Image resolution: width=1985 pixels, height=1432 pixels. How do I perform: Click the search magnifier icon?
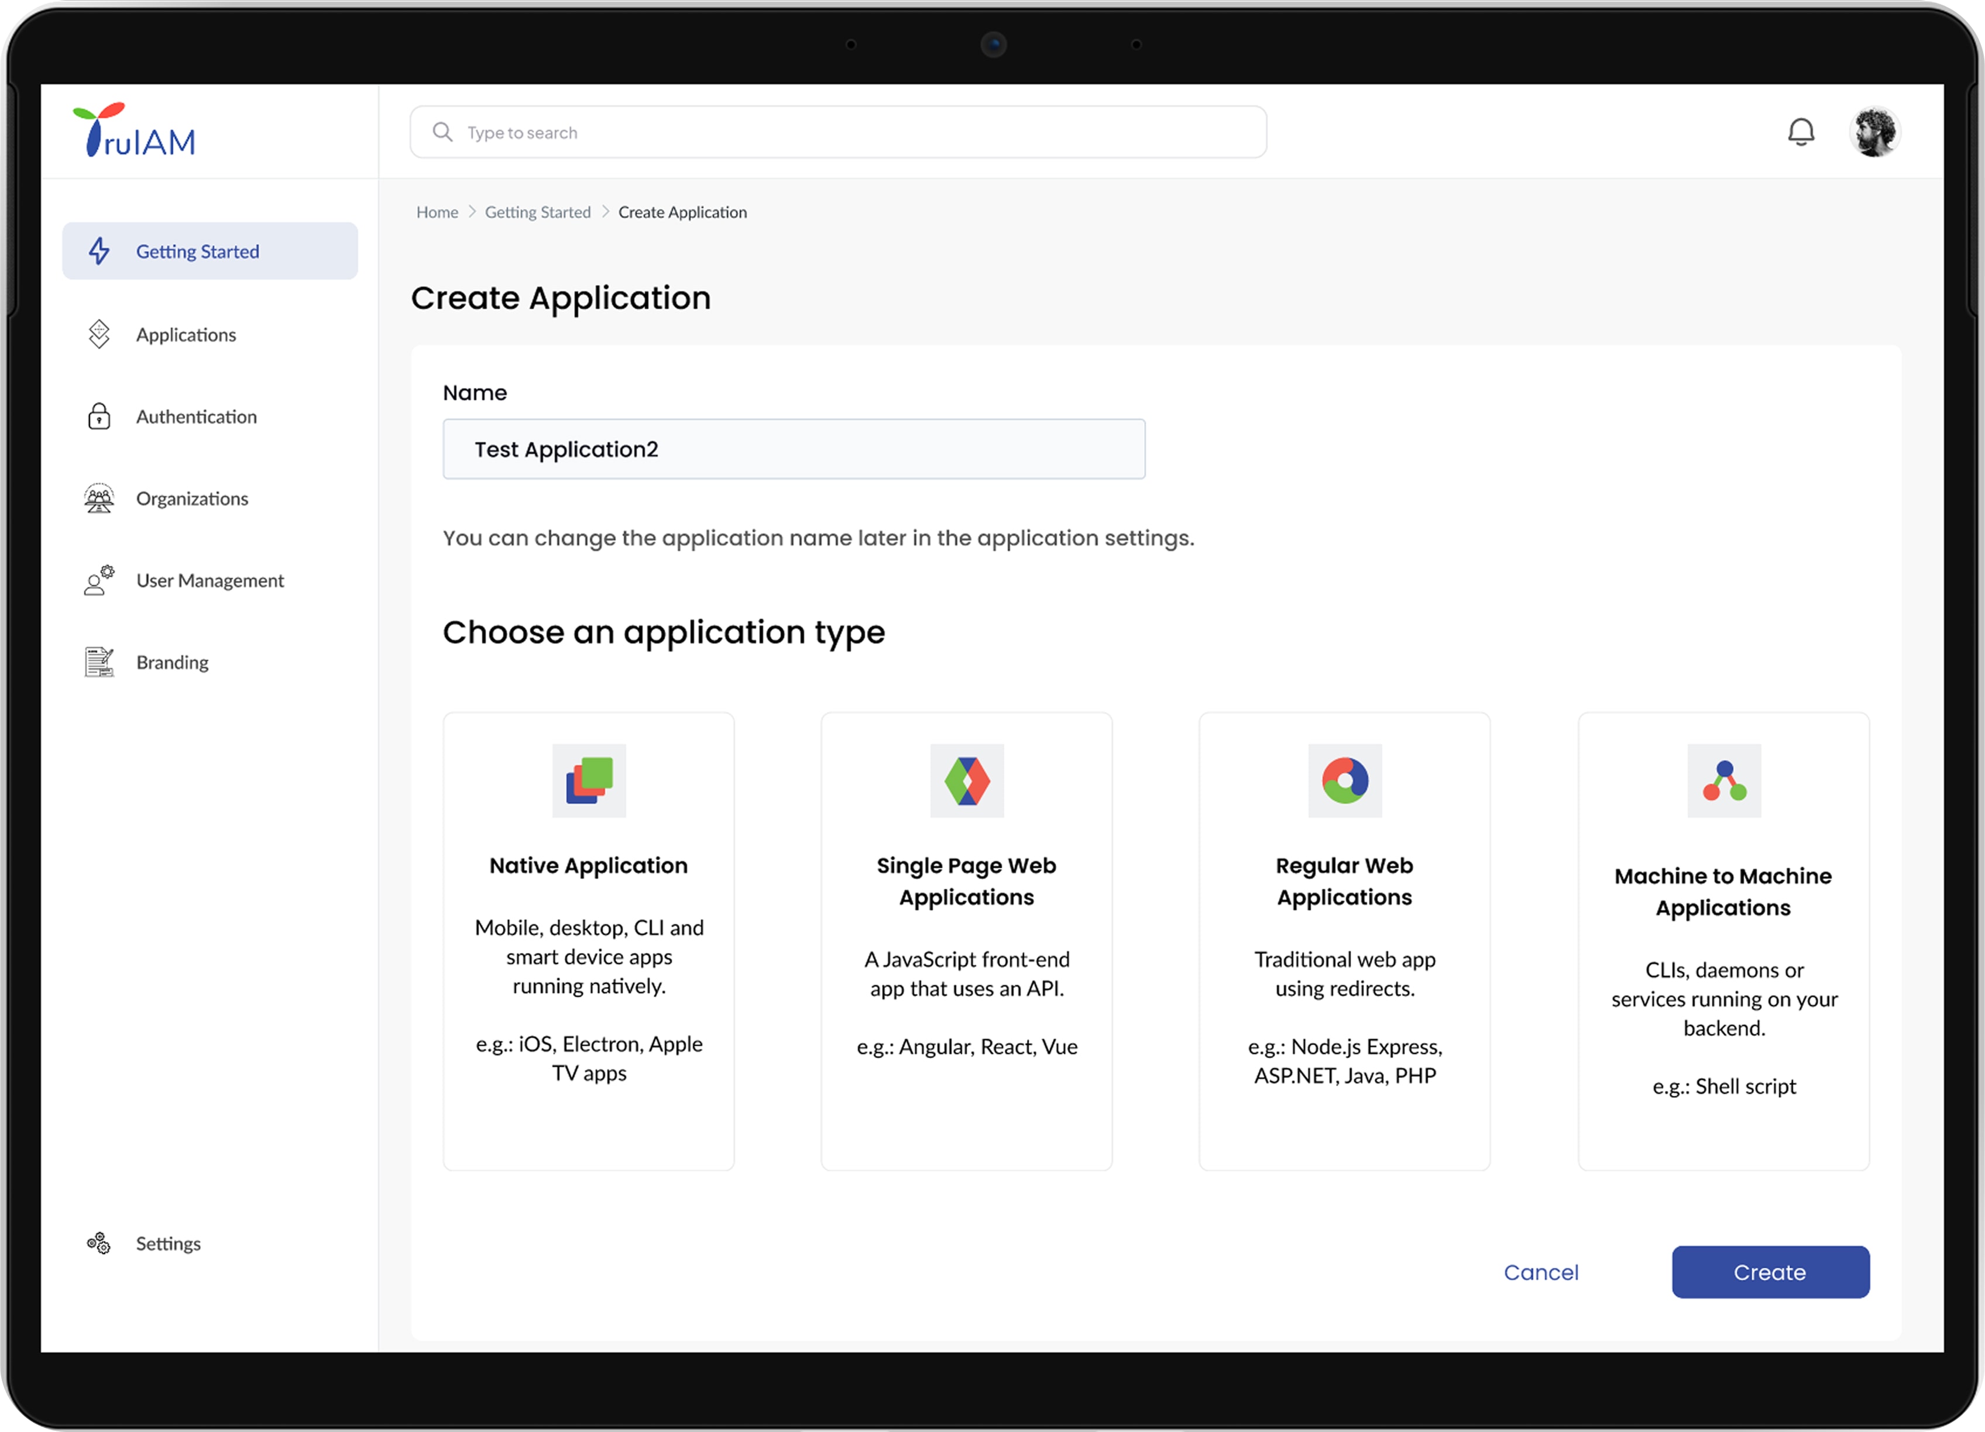(443, 132)
